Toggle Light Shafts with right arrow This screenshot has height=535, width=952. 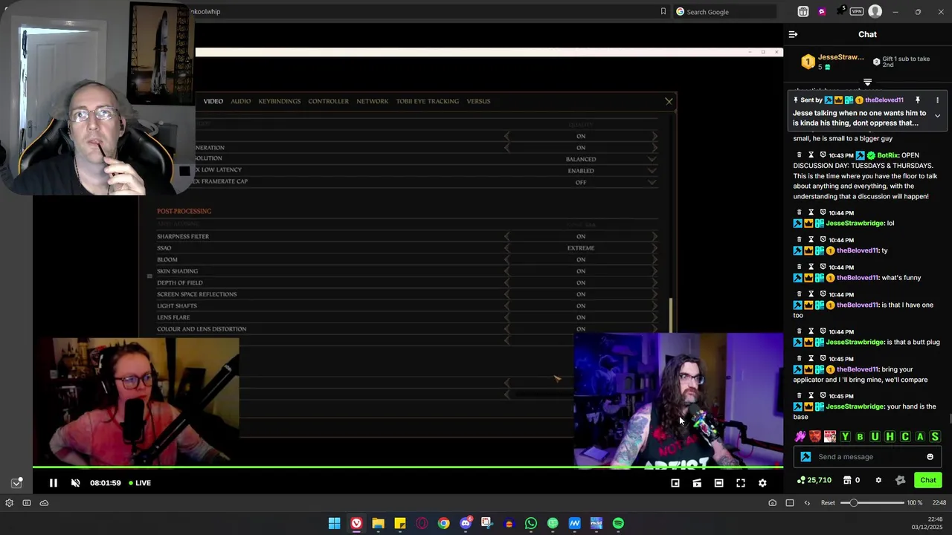pos(654,305)
